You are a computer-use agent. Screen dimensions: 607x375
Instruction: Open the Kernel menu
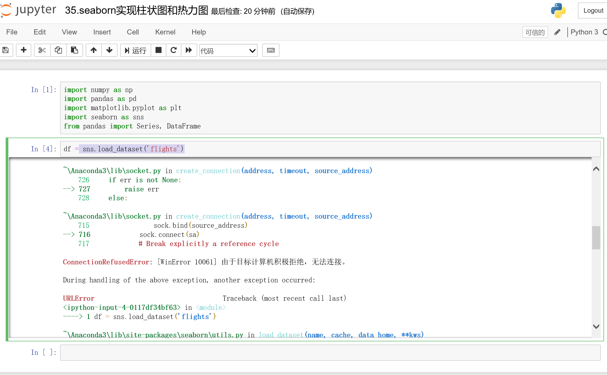165,32
